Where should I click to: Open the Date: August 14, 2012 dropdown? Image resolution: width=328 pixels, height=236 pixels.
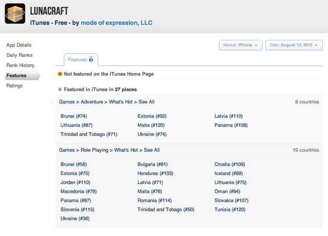[x=294, y=45]
